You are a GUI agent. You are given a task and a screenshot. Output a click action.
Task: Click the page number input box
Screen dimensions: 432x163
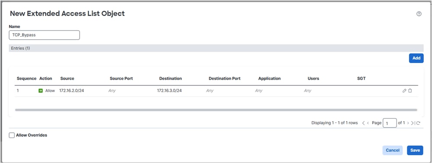[390, 123]
